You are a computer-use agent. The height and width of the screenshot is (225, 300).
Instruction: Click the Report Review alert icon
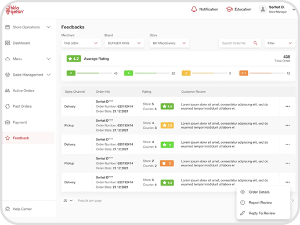pos(243,202)
